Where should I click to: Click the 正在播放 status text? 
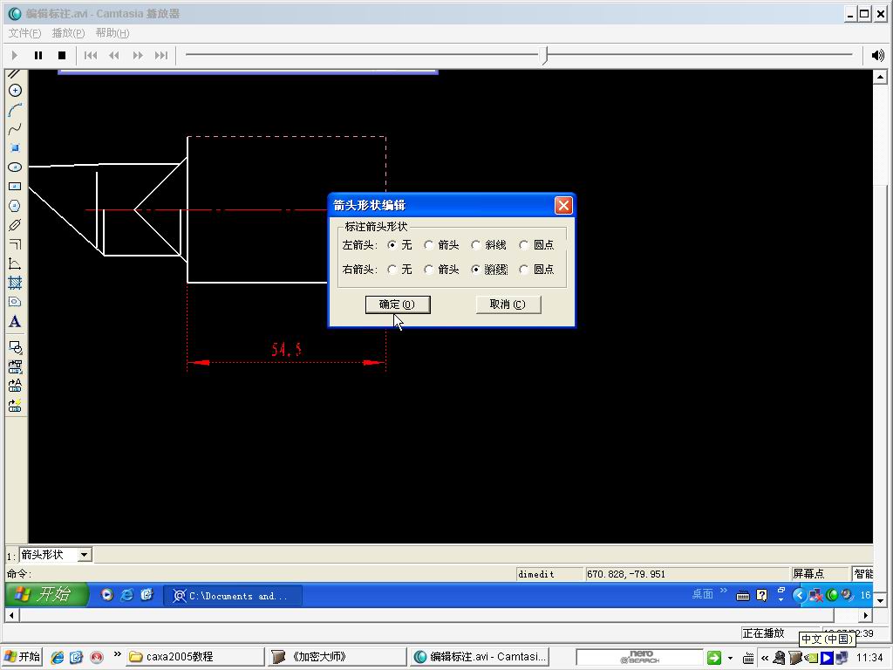click(763, 633)
